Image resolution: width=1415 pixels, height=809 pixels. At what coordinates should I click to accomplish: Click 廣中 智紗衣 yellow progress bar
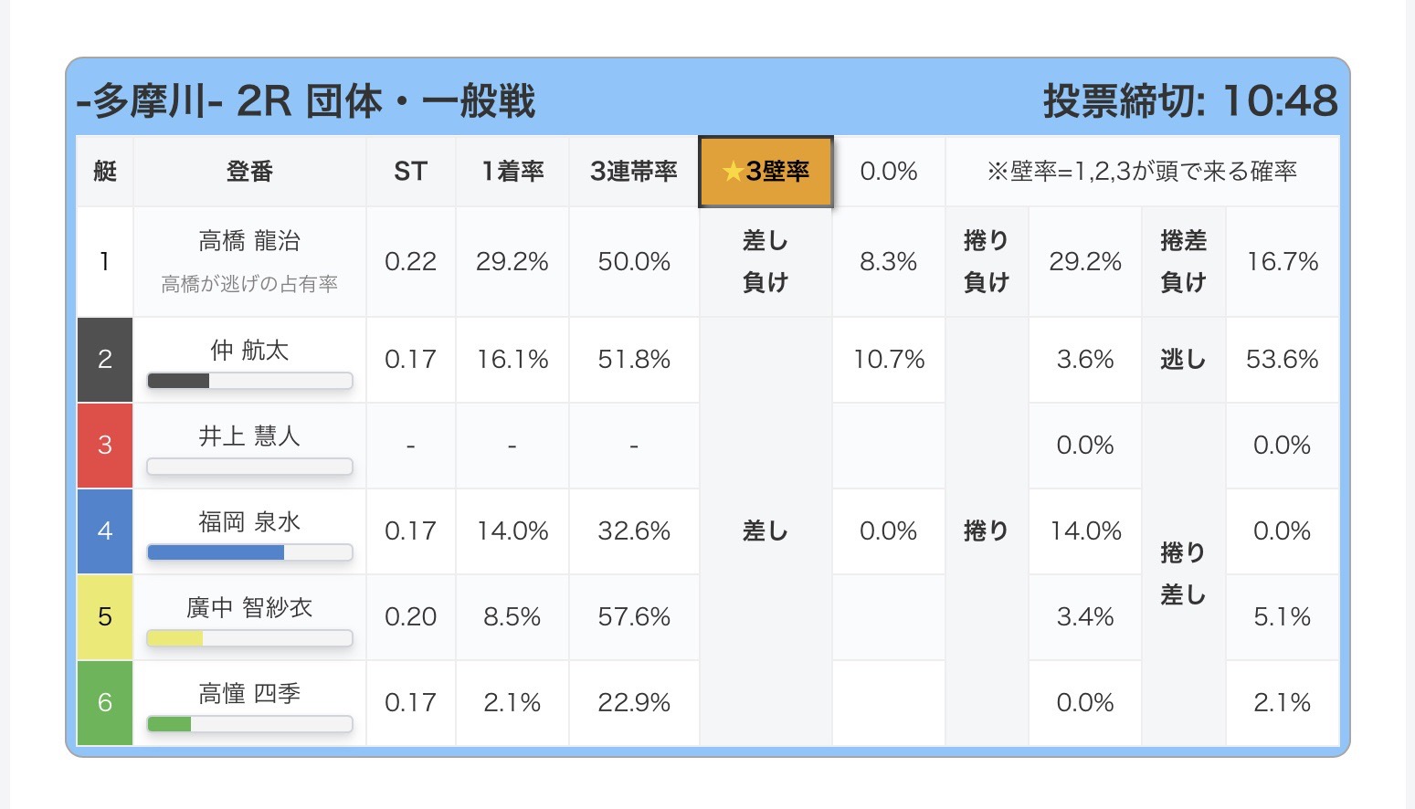coord(249,638)
